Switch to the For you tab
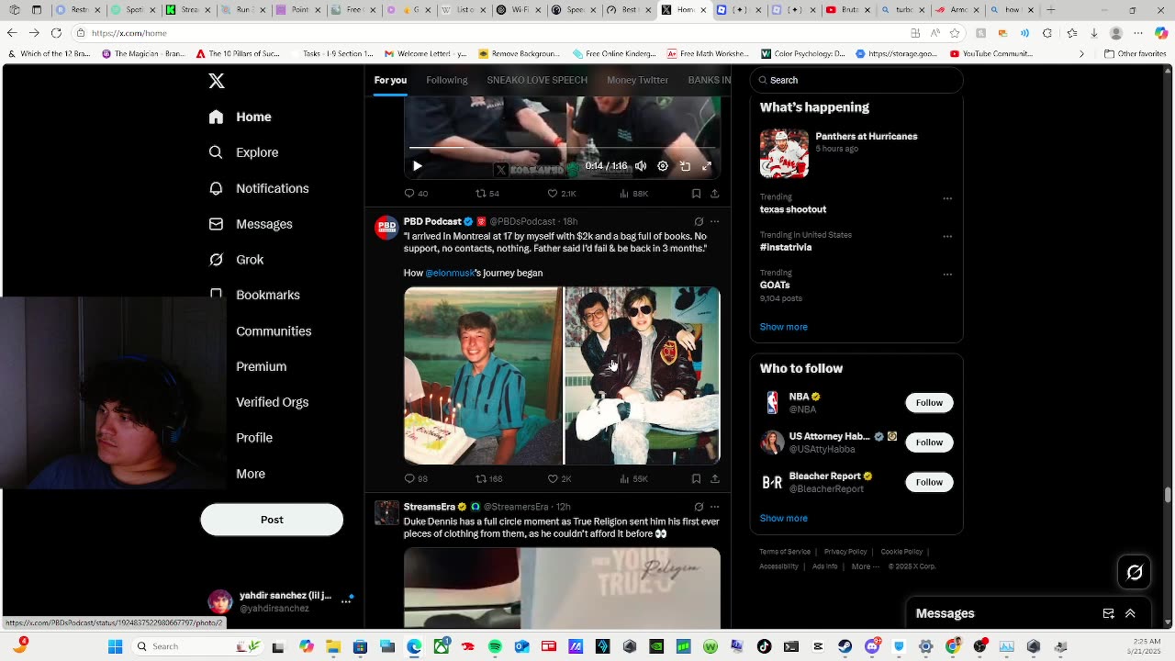This screenshot has height=661, width=1175. 390,80
